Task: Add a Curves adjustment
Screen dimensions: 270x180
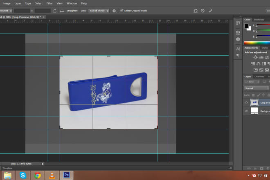Action: point(267,57)
